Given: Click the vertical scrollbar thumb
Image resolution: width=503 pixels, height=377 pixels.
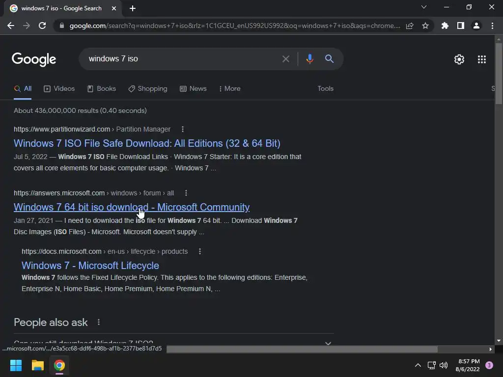Looking at the screenshot, I should click(x=499, y=73).
